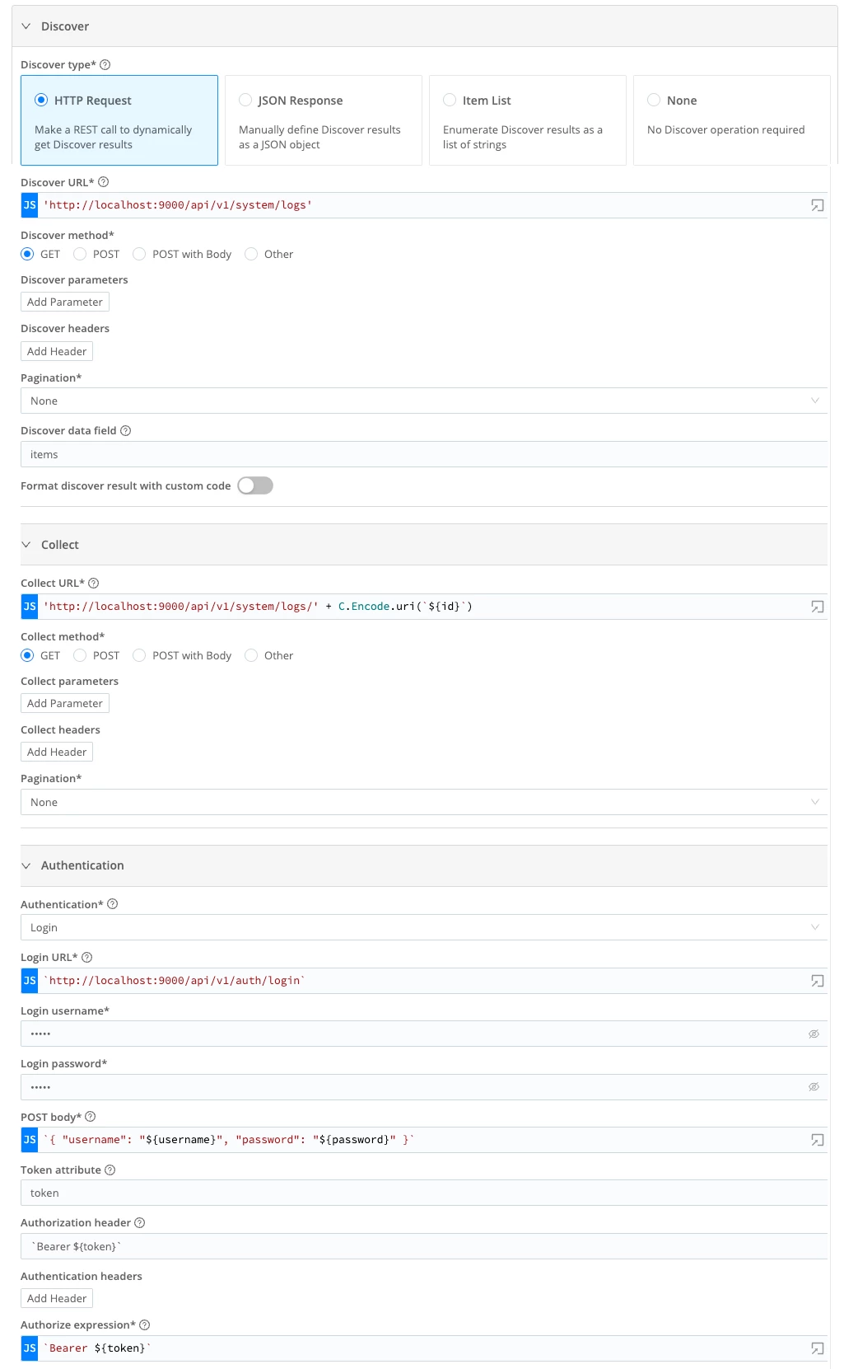Viewport: 844px width, 1369px height.
Task: Open help icon next to Token attribute
Action: click(x=110, y=1170)
